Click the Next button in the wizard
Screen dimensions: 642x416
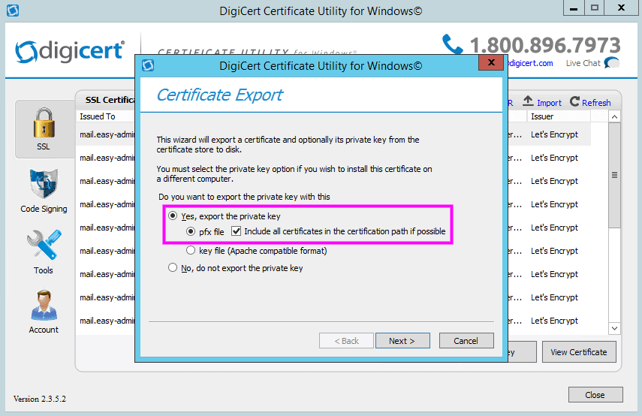402,341
